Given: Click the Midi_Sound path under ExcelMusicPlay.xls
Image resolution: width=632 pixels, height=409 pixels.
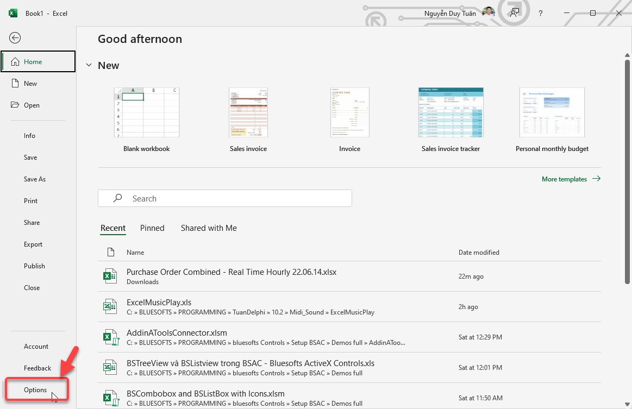Looking at the screenshot, I should pyautogui.click(x=306, y=312).
